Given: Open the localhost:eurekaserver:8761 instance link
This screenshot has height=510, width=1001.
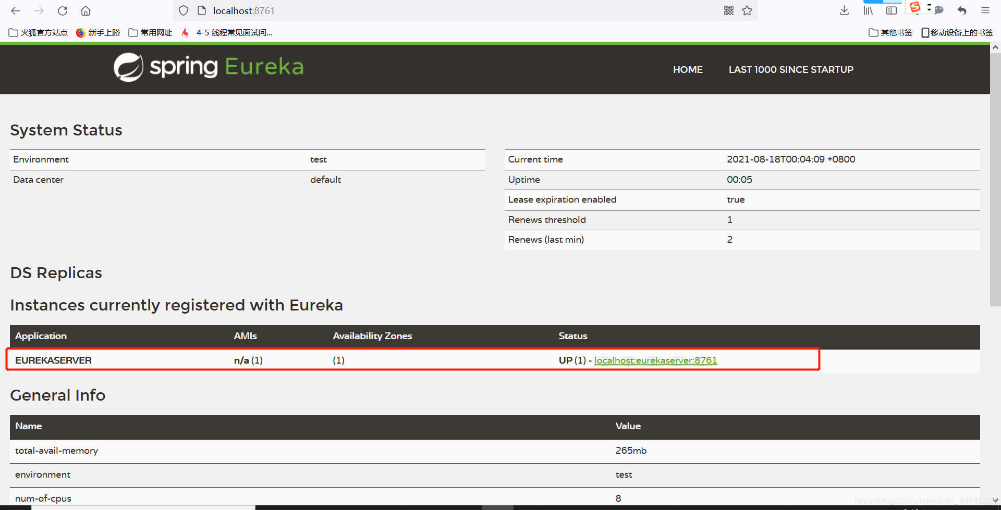Looking at the screenshot, I should coord(655,360).
